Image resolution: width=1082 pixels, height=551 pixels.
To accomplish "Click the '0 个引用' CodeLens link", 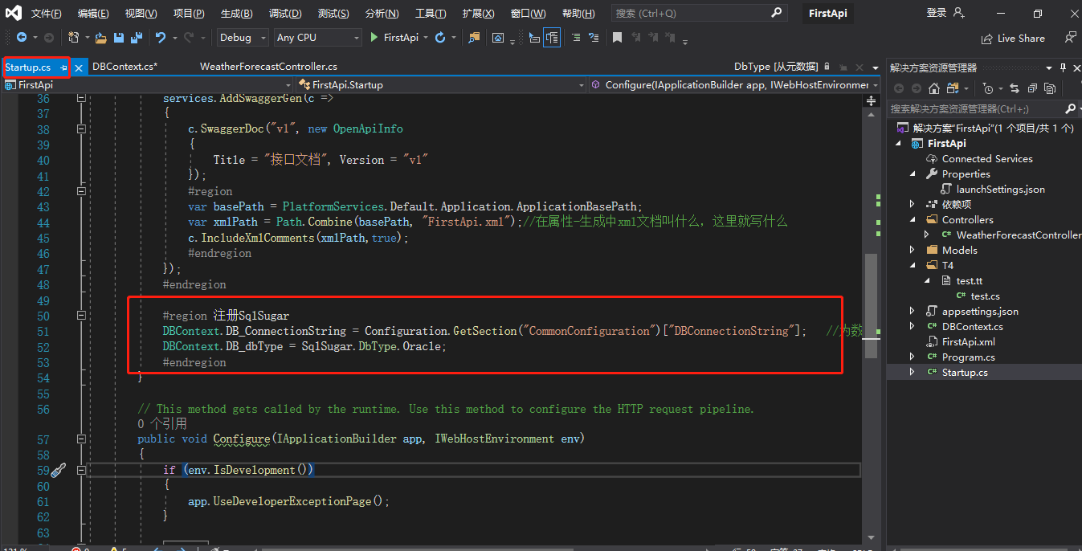I will pyautogui.click(x=162, y=423).
